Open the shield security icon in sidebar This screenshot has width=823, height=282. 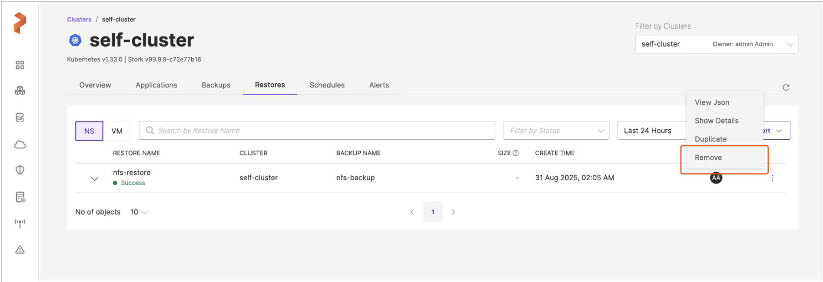tap(20, 170)
